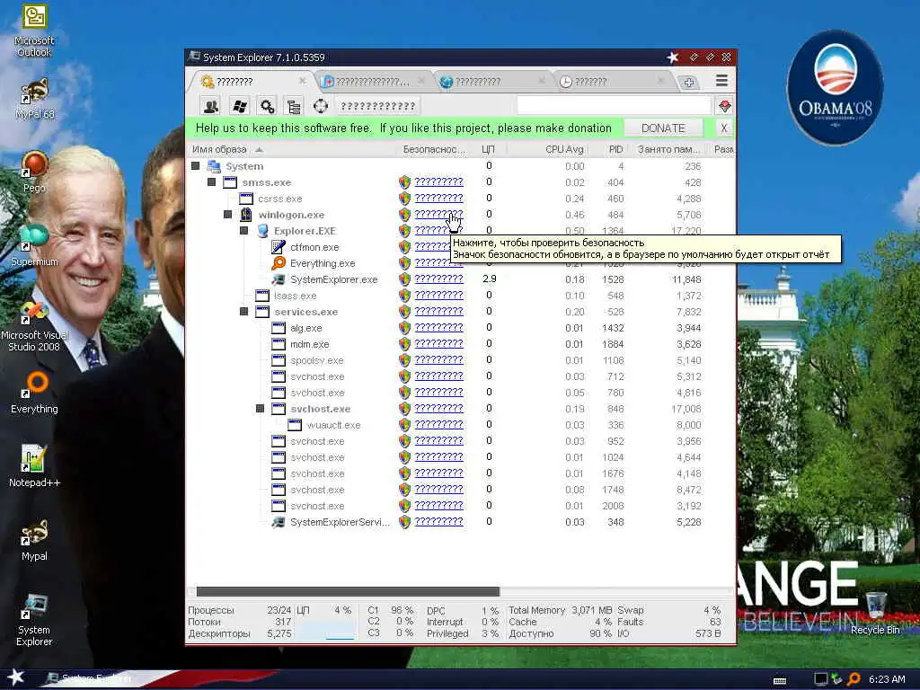This screenshot has height=690, width=920.
Task: Click the ctfmon.exe process icon
Action: pos(279,246)
